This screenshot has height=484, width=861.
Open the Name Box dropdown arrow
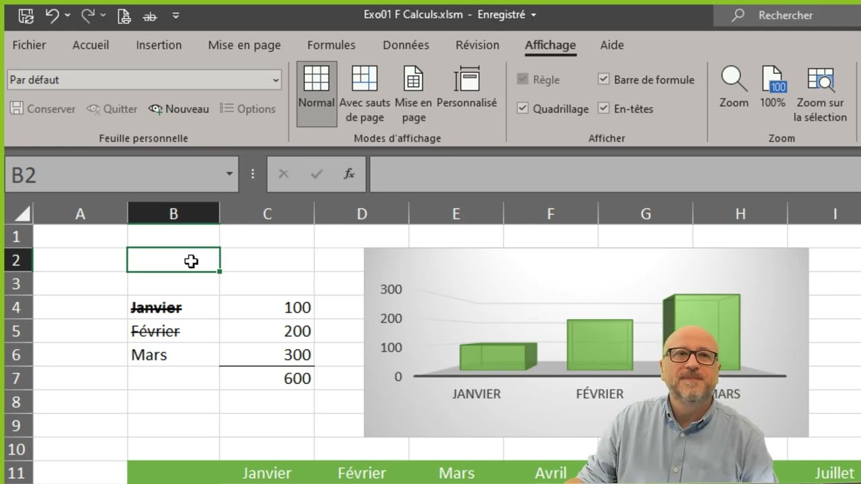tap(229, 174)
